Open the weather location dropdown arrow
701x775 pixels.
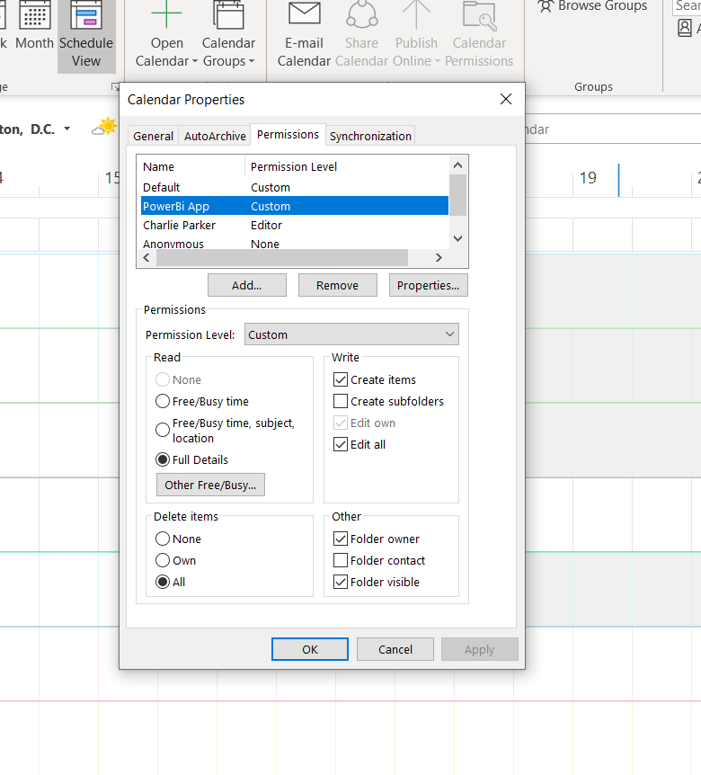point(67,129)
